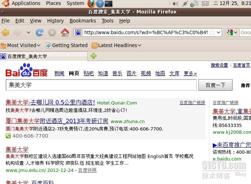The width and height of the screenshot is (251, 184).
Task: Open the 音乐 link
Action: (x=117, y=73)
